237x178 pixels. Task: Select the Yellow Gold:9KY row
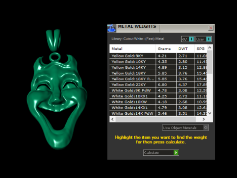pos(158,56)
